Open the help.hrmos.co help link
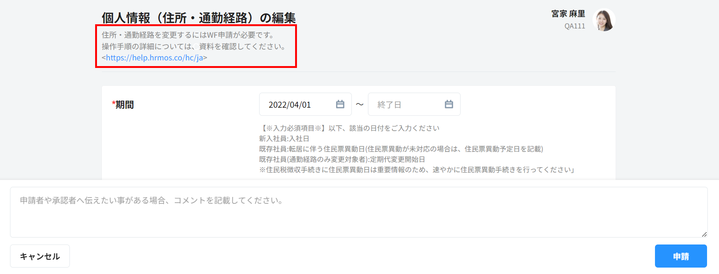Viewport: 719px width, 274px height. (x=154, y=58)
